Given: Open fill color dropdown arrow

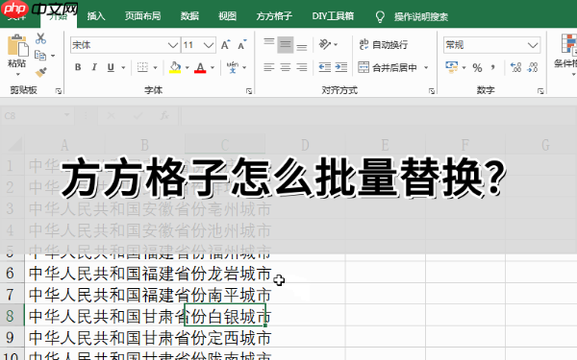Looking at the screenshot, I should pos(187,67).
